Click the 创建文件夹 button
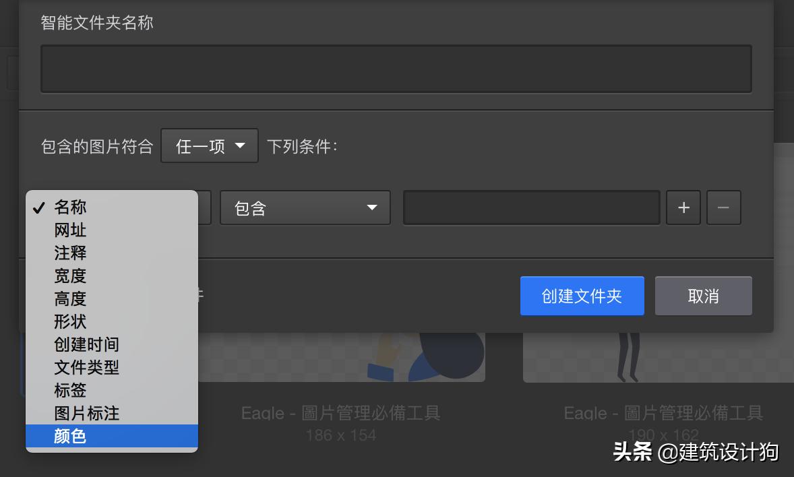 pos(582,295)
